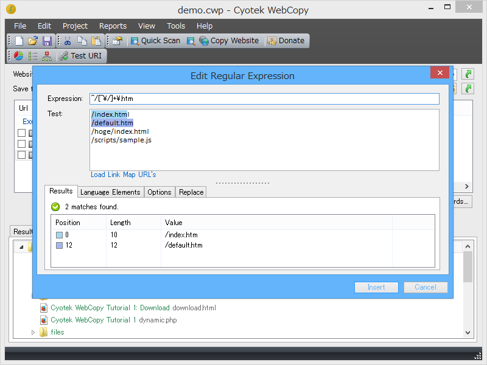Select the files folder in results tree
Image resolution: width=487 pixels, height=365 pixels.
click(x=57, y=332)
